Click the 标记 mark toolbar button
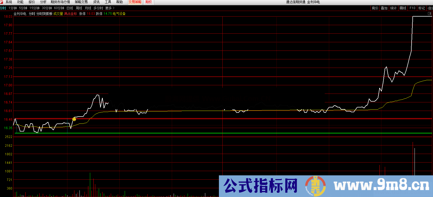 tap(422, 8)
